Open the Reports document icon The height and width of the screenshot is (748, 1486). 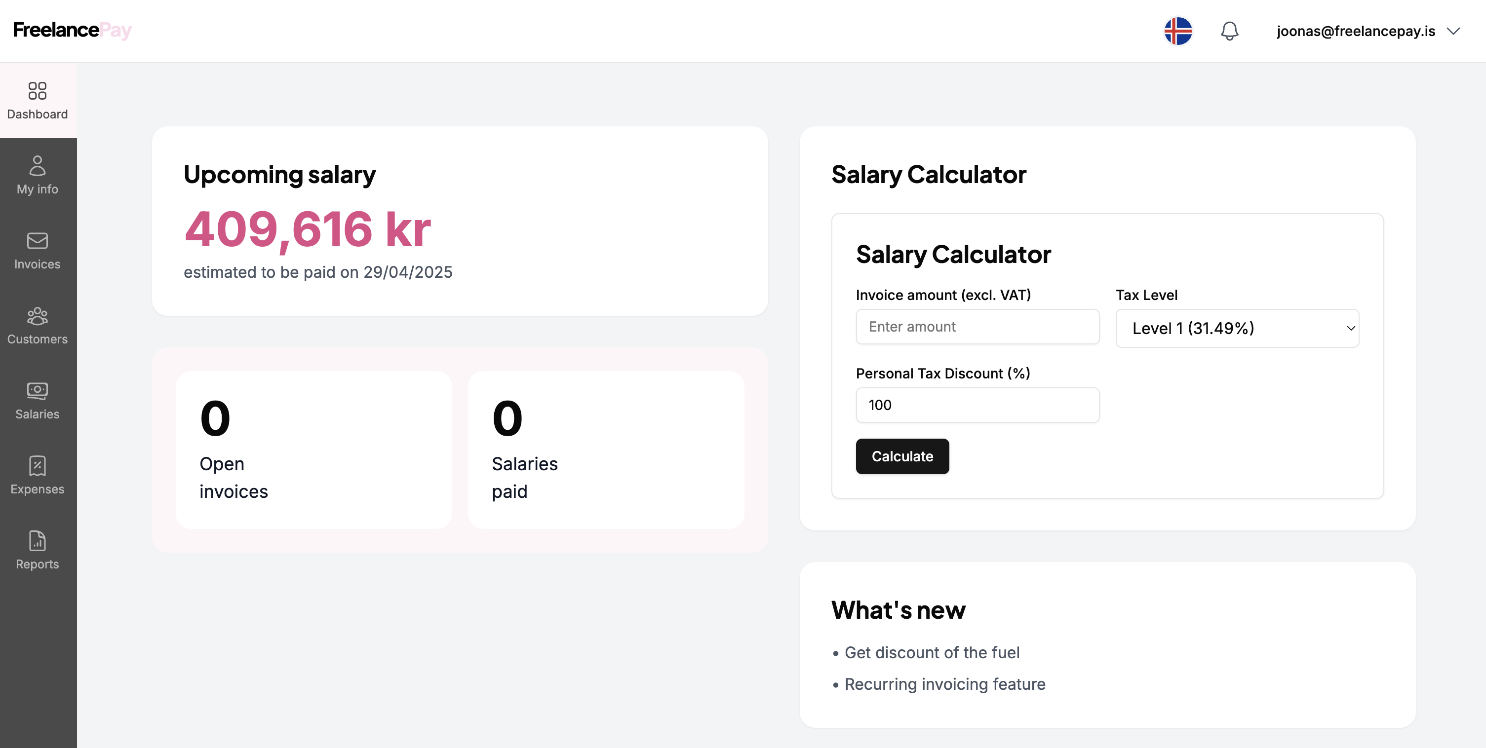[x=38, y=540]
